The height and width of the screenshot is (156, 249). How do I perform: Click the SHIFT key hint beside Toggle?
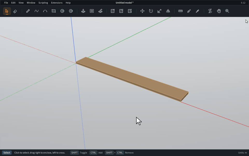point(74,153)
